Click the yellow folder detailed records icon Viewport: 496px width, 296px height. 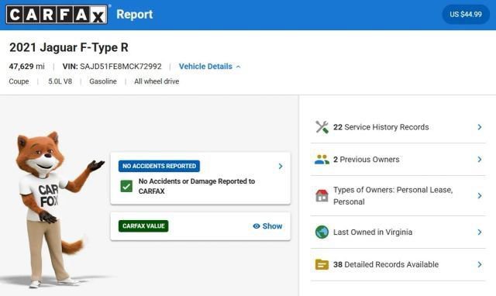[x=322, y=264]
